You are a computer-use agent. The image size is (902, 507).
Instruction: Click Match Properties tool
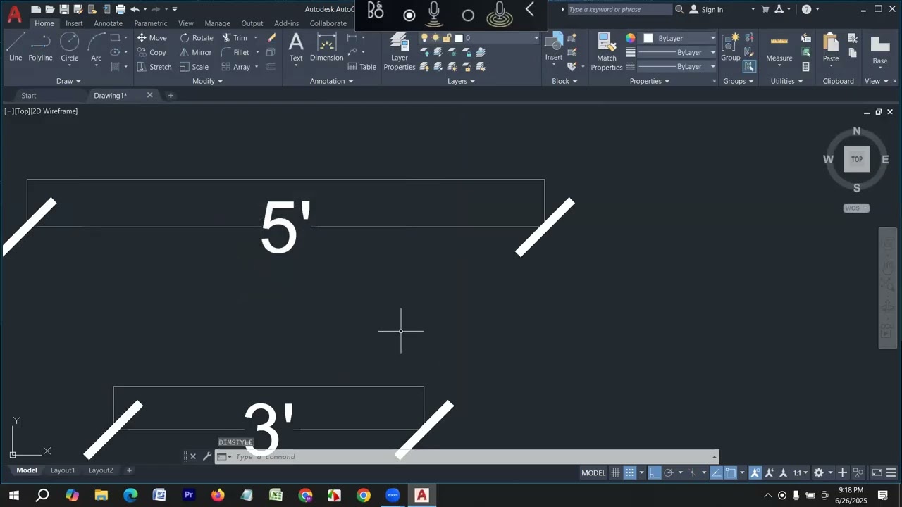coord(606,52)
